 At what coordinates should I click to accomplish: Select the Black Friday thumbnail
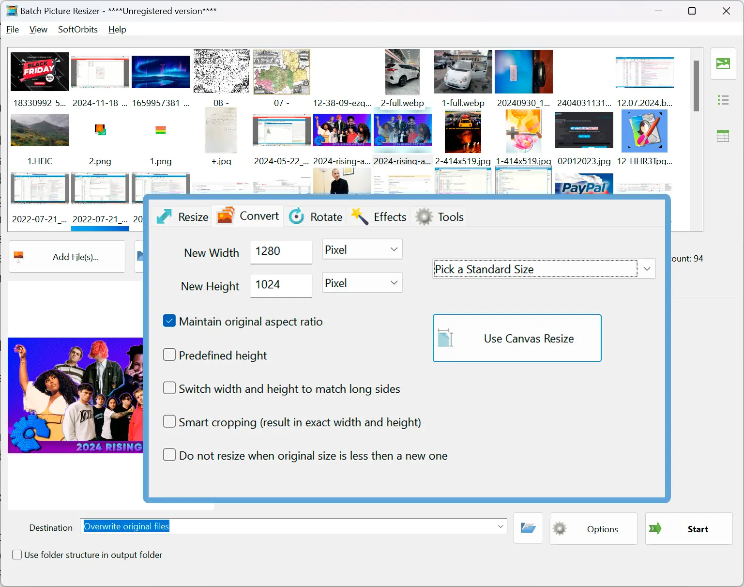(x=40, y=72)
